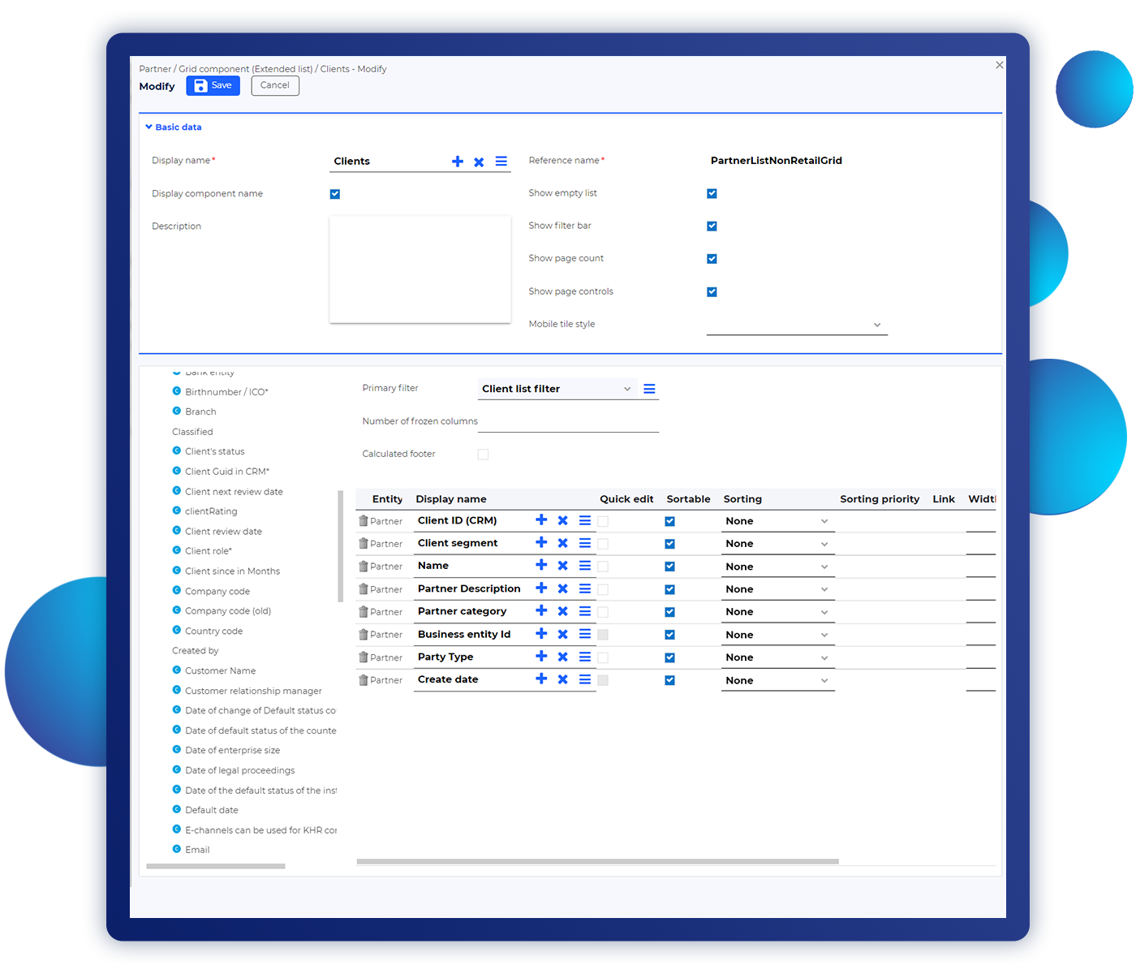Screen dimensions: 1136x974
Task: Click trash icon for Create date row
Action: (x=364, y=680)
